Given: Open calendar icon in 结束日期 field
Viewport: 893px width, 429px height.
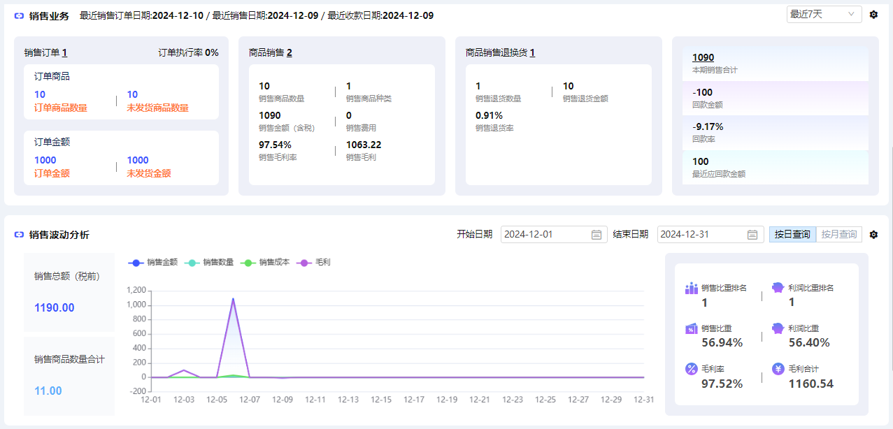Looking at the screenshot, I should (x=752, y=235).
